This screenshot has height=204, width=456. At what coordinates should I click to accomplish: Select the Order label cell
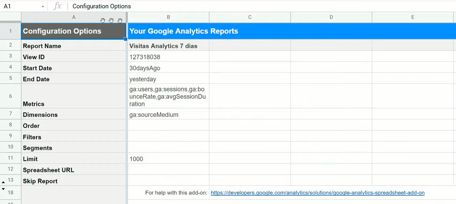pos(74,125)
